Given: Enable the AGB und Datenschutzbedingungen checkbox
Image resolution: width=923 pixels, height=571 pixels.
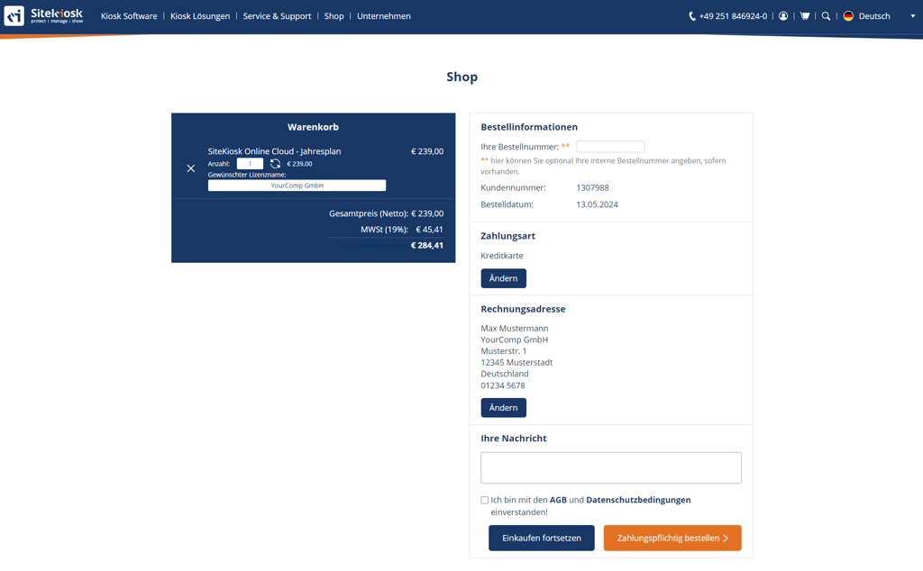Looking at the screenshot, I should point(484,499).
